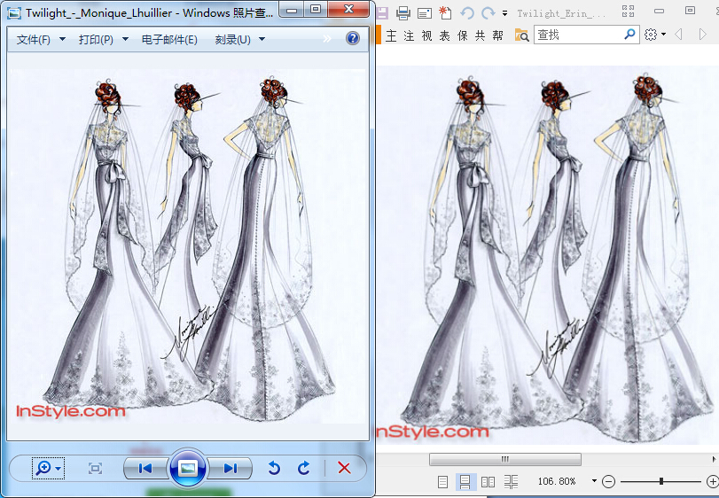Screen dimensions: 719x498
Task: Open the 电子邮件(E) menu in Photo Viewer
Action: 169,39
